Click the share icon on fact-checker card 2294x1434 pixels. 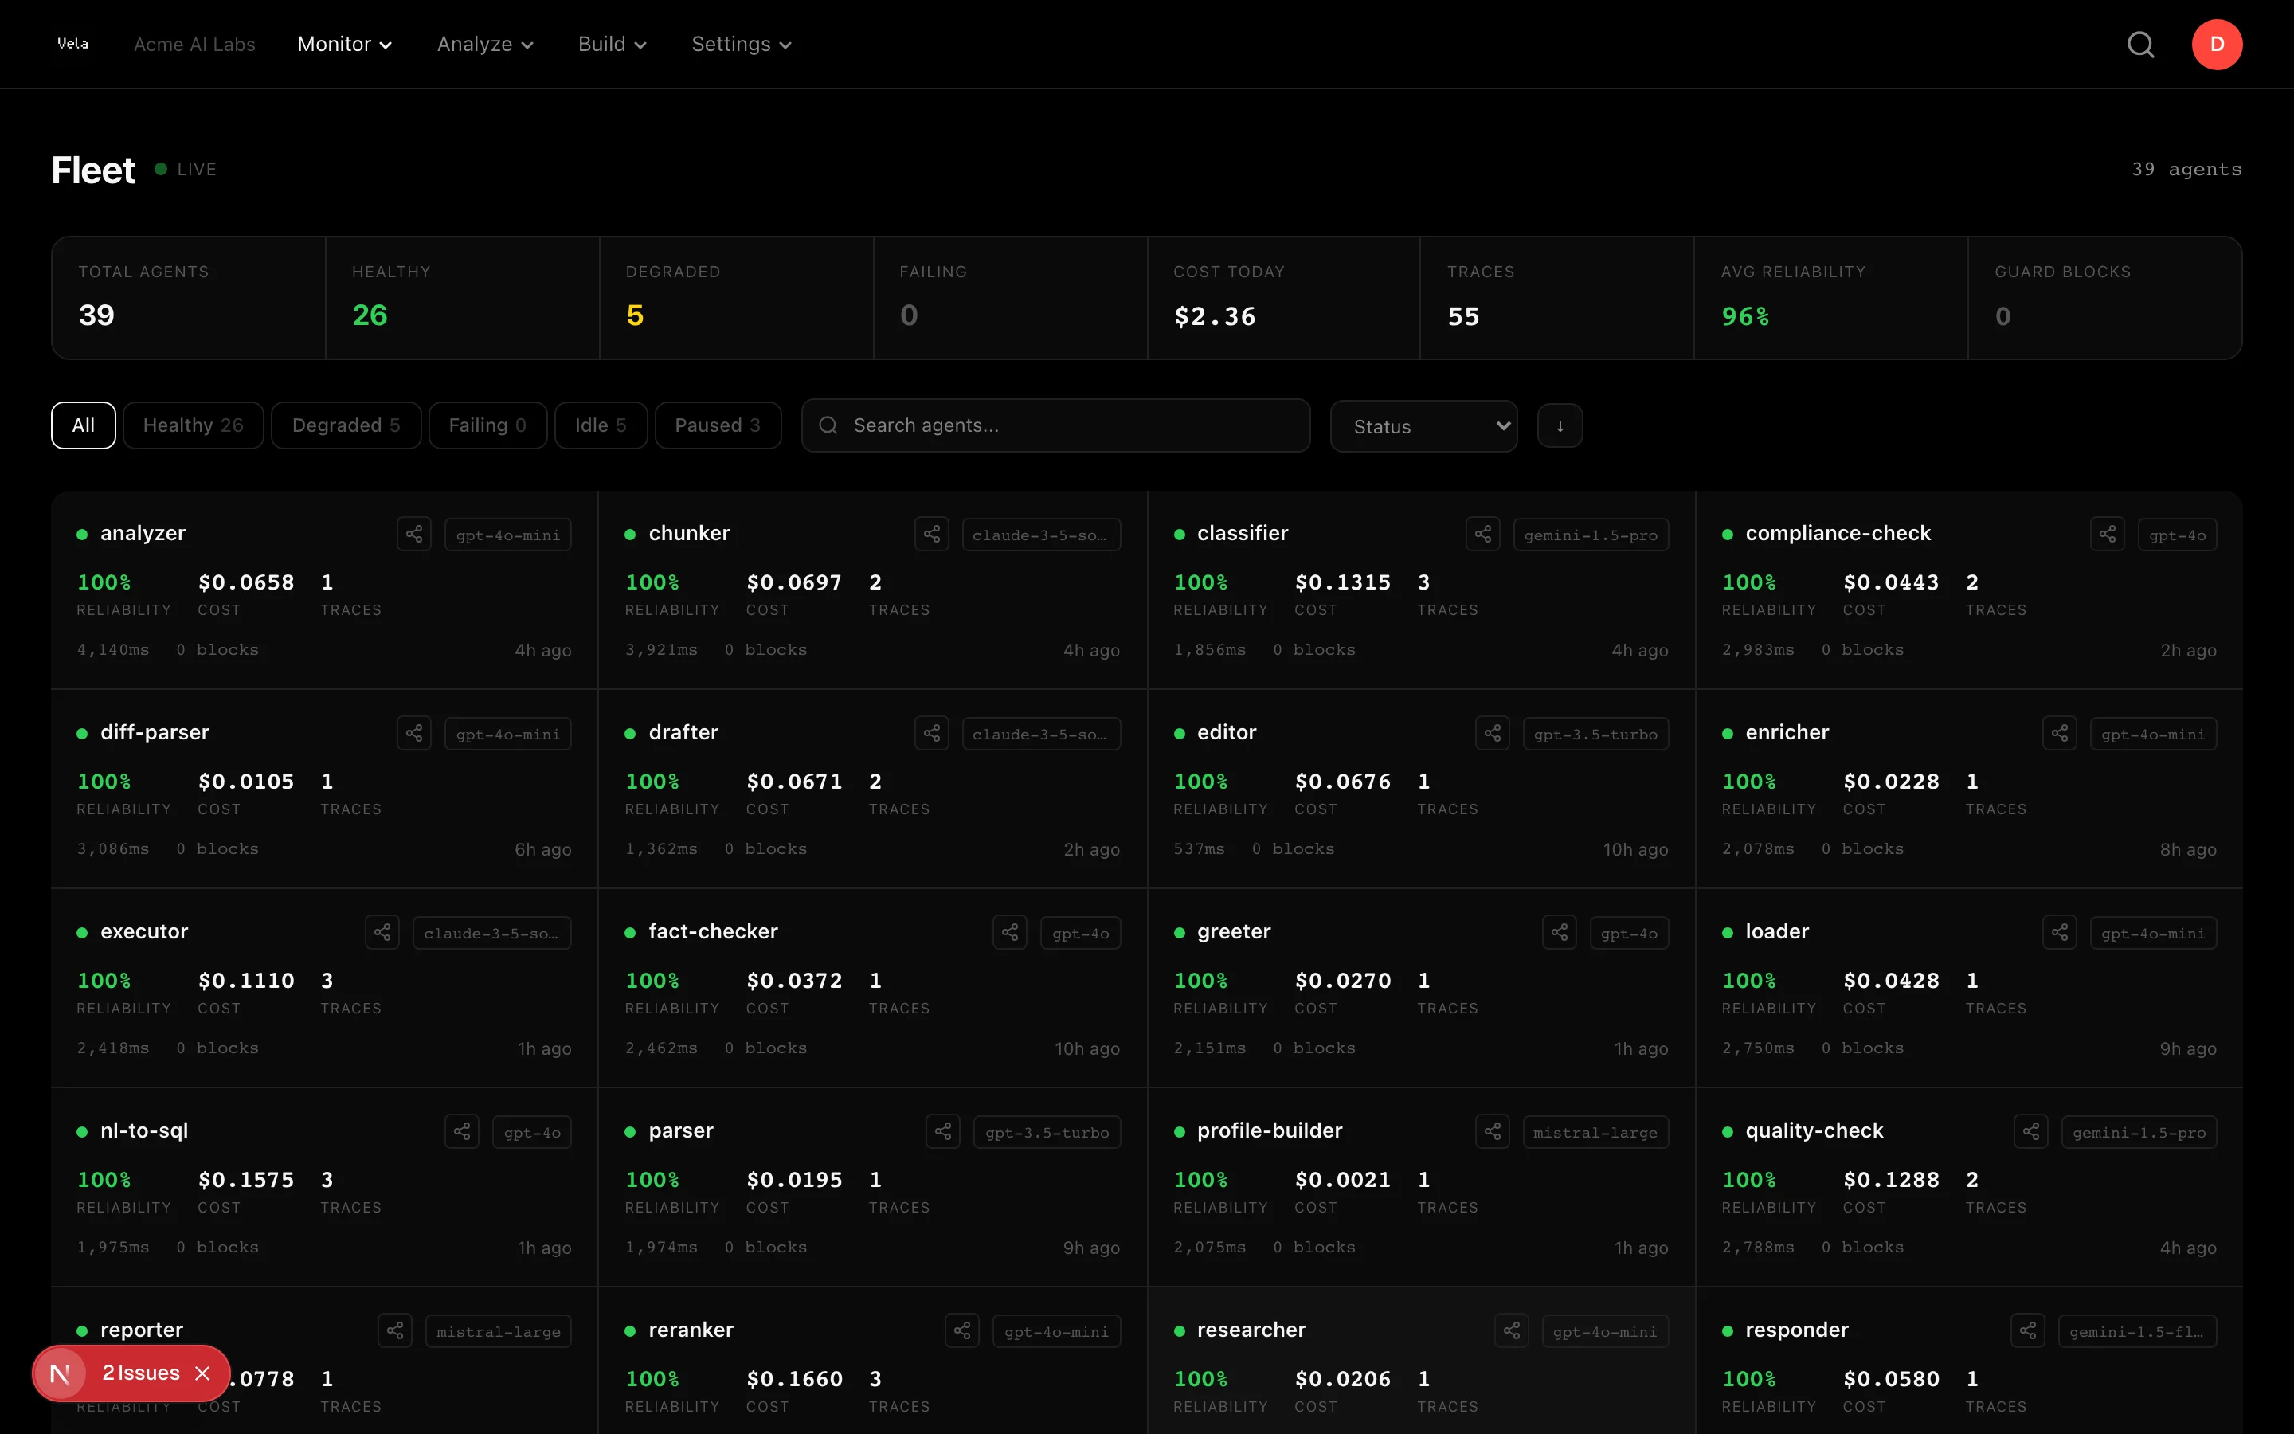[1008, 931]
